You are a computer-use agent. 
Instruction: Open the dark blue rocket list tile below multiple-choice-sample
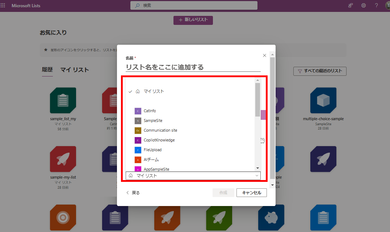tap(323, 159)
